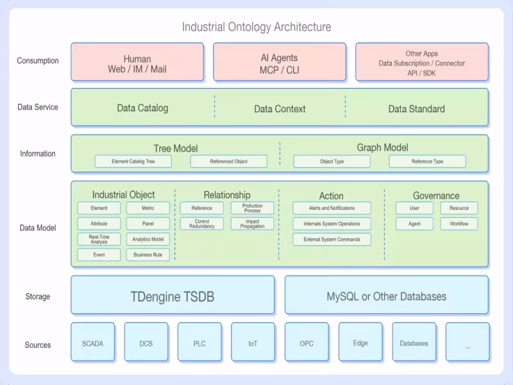This screenshot has width=513, height=385.
Task: Click the Internals System Operations box
Action: point(332,223)
